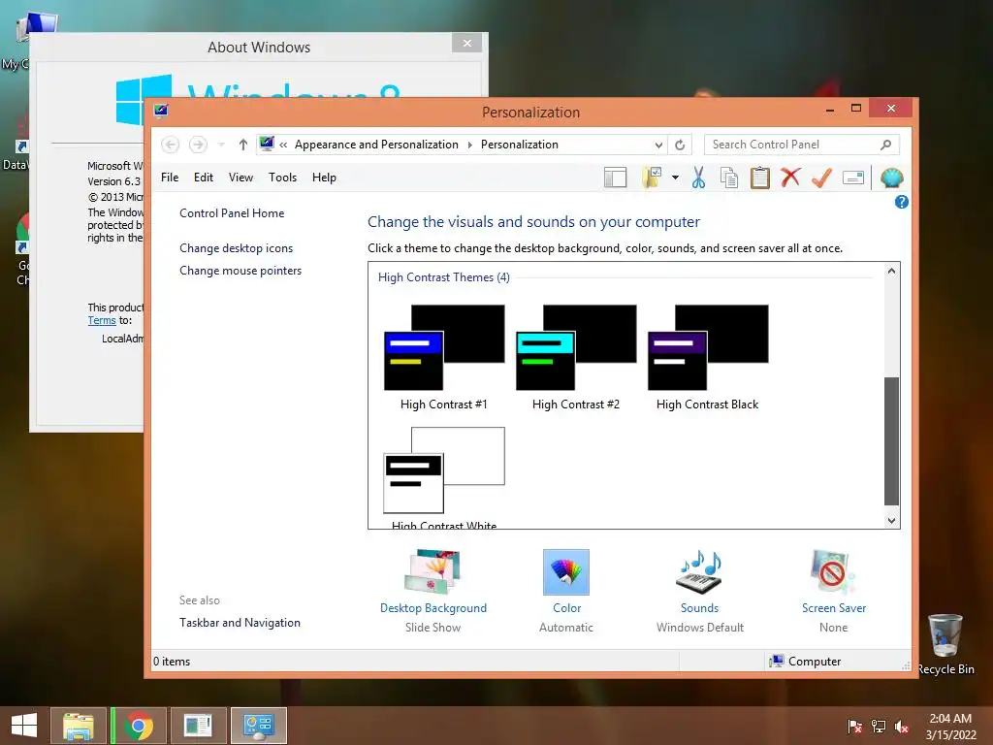The image size is (993, 745).
Task: Click the Terms link in About Windows
Action: 102,320
